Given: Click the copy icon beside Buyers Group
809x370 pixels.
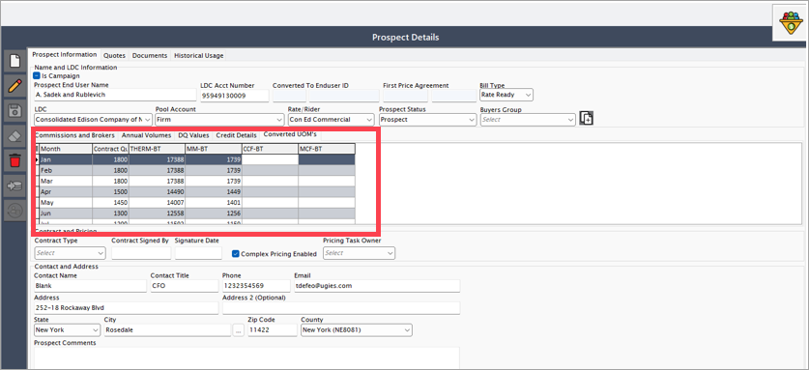Looking at the screenshot, I should pyautogui.click(x=586, y=118).
